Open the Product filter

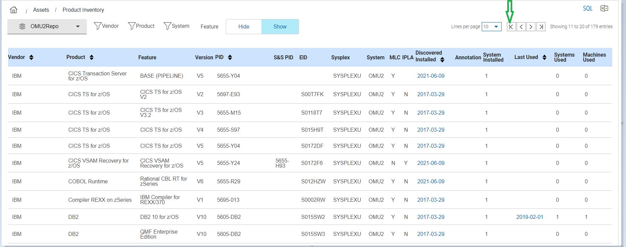click(141, 26)
